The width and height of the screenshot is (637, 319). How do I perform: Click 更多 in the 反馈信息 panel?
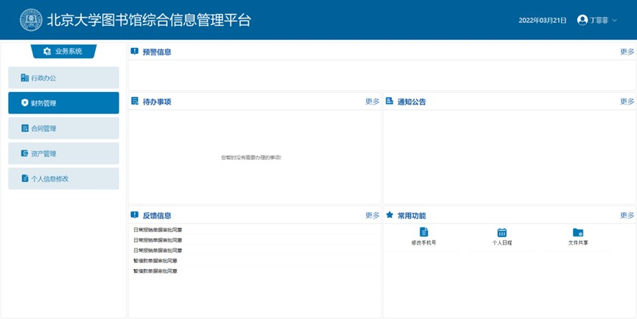[372, 215]
